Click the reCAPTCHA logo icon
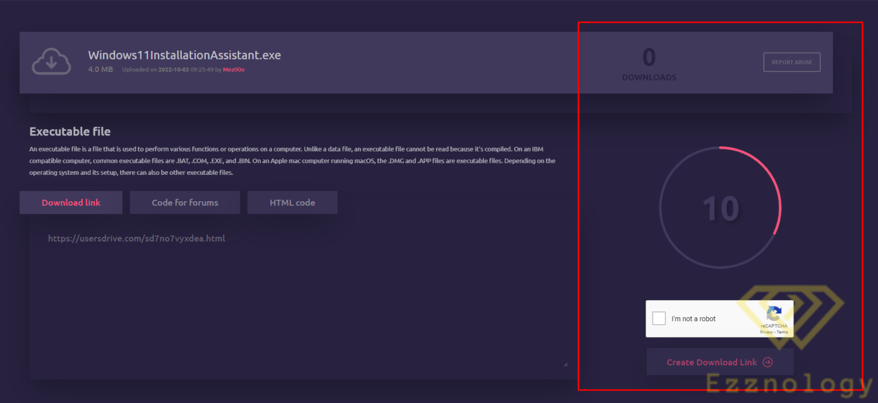 774,314
